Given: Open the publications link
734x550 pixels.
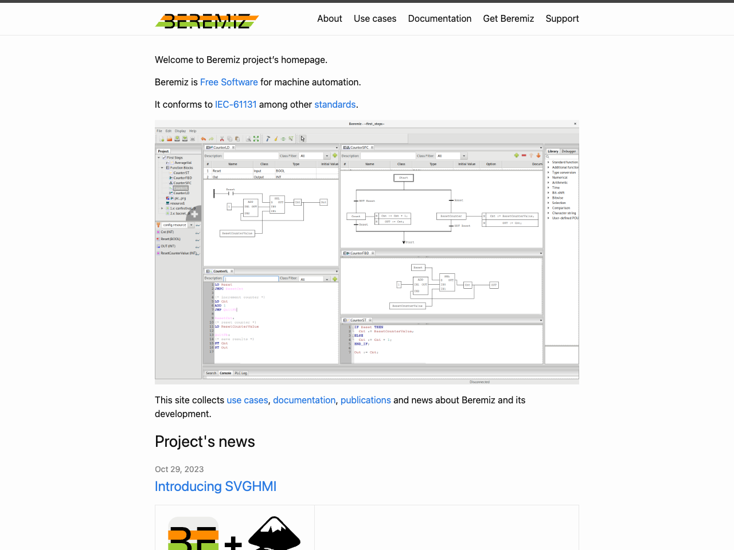Looking at the screenshot, I should [366, 400].
